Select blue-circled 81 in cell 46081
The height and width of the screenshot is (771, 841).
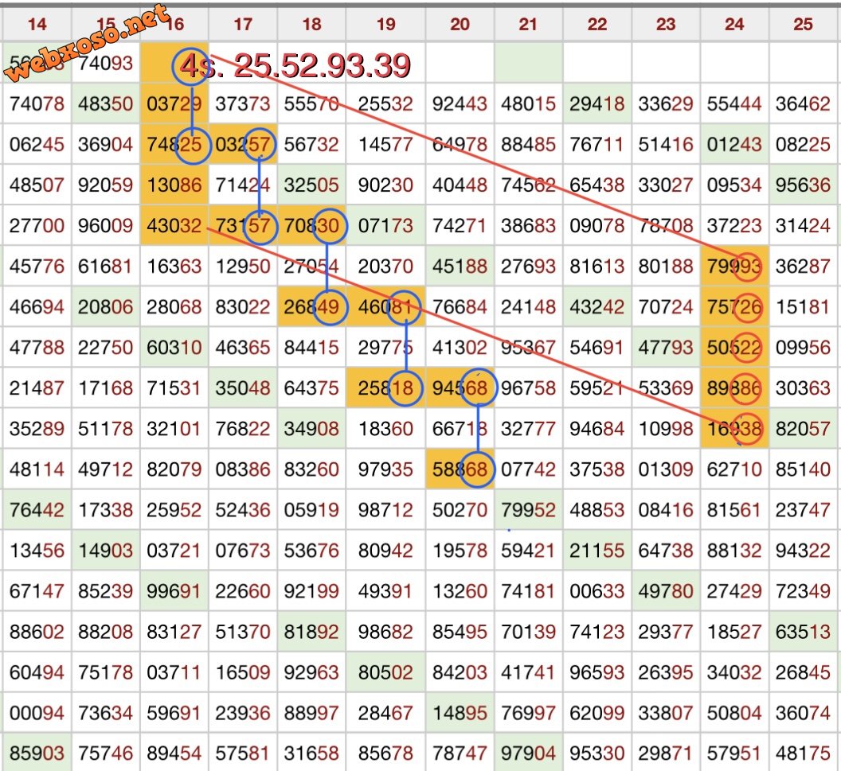tap(403, 308)
